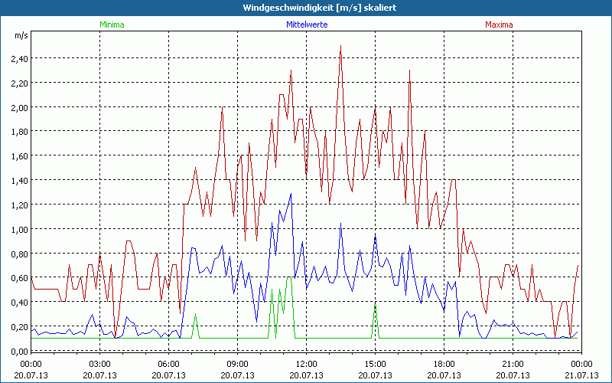Click the Minima legend label
Viewport: 612px width, 383px height.
tap(111, 25)
